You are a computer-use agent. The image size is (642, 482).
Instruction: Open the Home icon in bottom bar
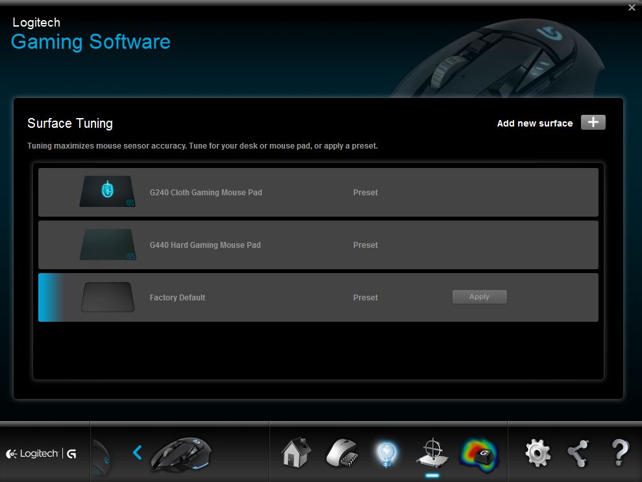[x=296, y=452]
